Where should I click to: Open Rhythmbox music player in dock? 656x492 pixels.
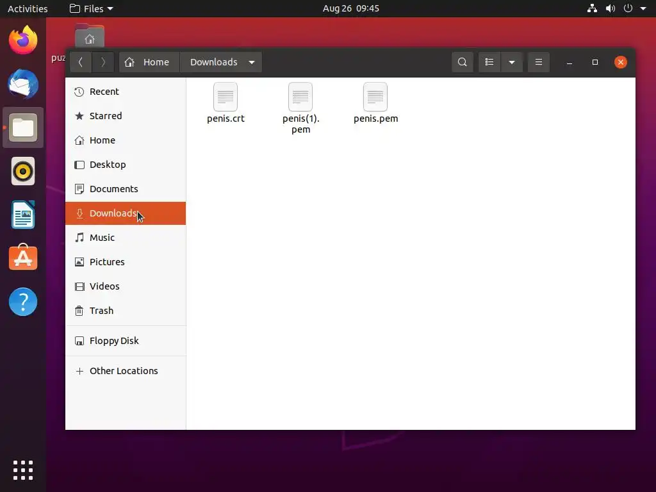[x=23, y=171]
